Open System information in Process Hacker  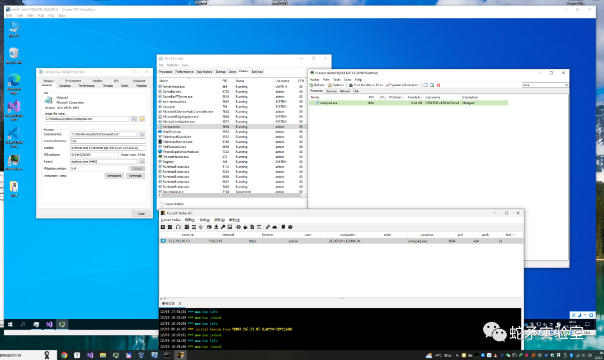click(402, 85)
